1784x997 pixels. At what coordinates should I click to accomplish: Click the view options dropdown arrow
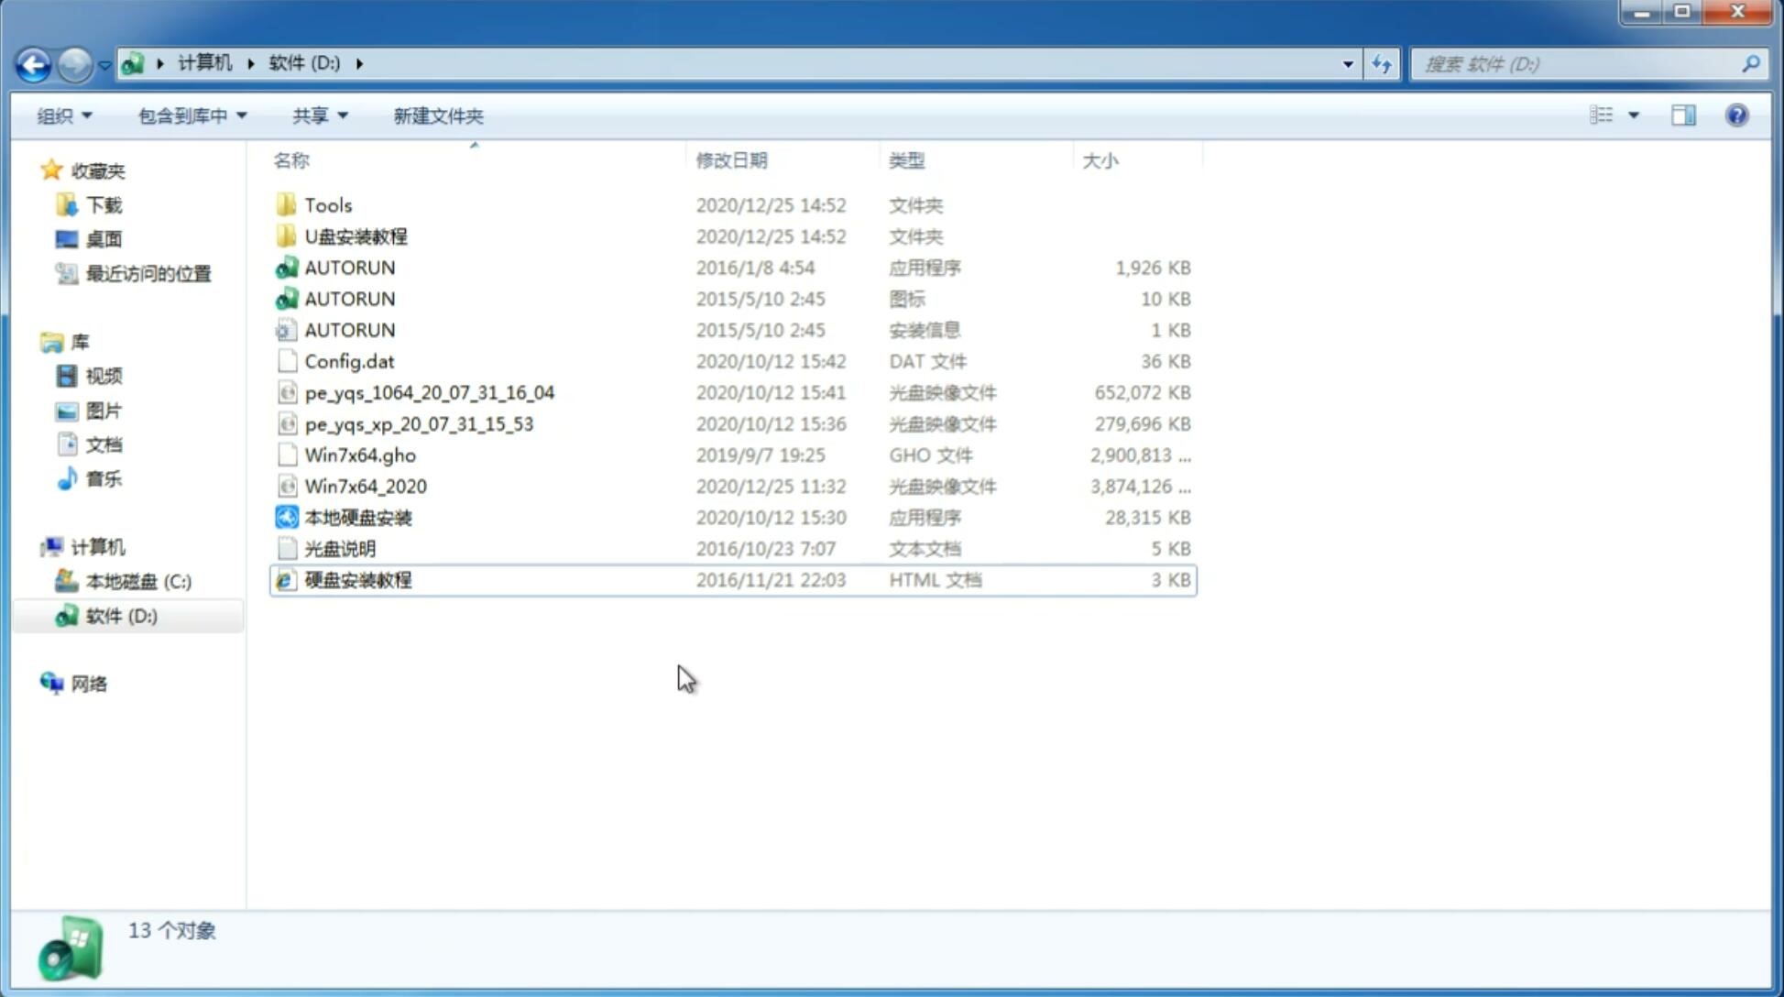coord(1634,114)
